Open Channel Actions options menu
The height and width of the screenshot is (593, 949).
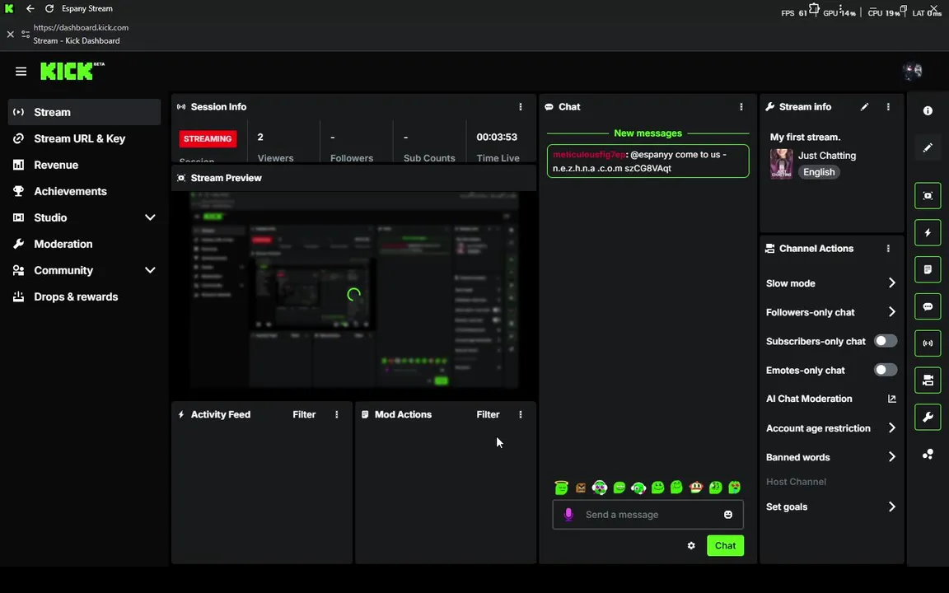(x=889, y=249)
